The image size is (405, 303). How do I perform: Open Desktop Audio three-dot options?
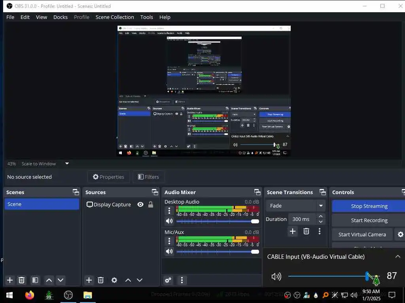point(169,211)
